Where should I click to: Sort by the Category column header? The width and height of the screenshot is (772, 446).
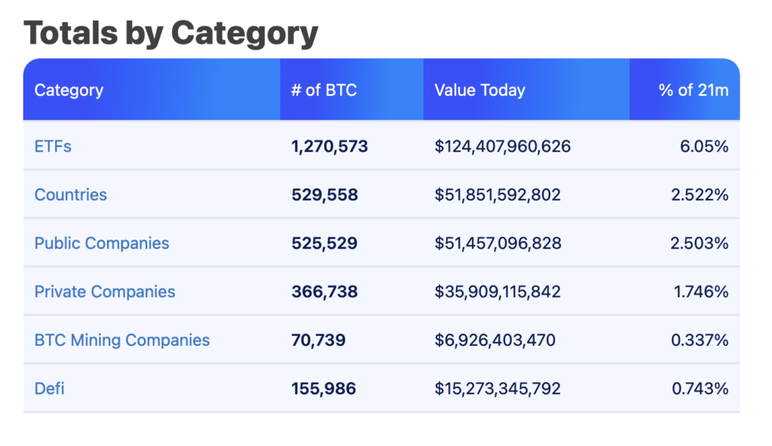click(69, 90)
